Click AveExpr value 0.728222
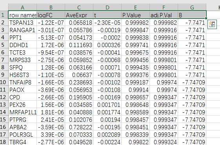This screenshot has width=220, height=145. pos(79,127)
